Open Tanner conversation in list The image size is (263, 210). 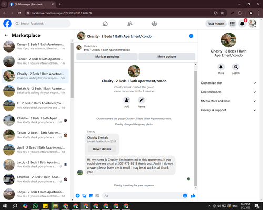coord(35,61)
